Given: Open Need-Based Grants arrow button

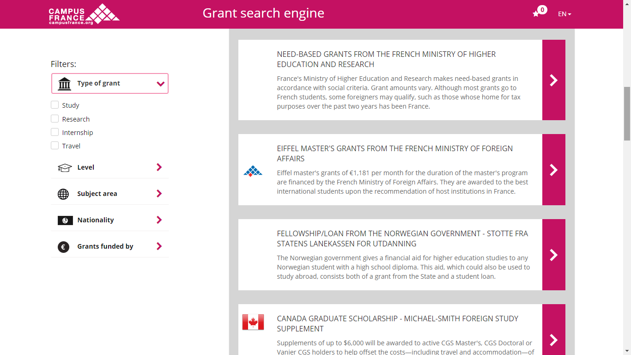Looking at the screenshot, I should pyautogui.click(x=554, y=80).
